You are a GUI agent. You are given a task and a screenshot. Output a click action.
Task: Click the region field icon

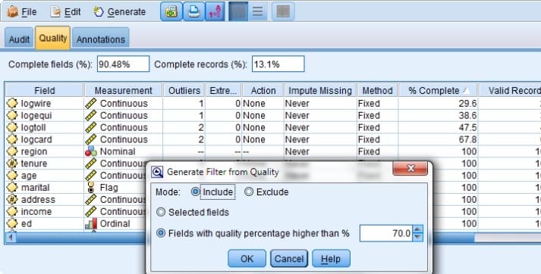12,151
